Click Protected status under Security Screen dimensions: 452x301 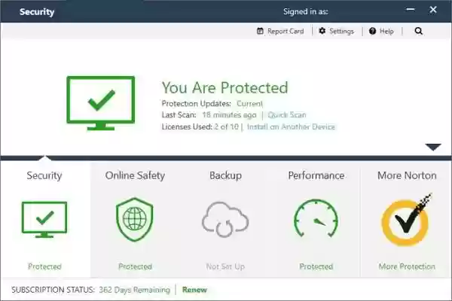pos(44,266)
